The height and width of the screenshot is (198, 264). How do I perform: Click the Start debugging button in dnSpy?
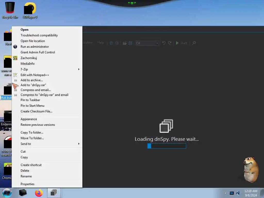(181, 43)
